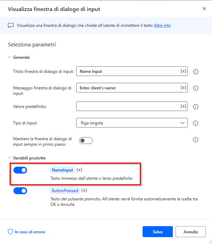Open the Altre info link
The image size is (212, 244).
coord(162,25)
